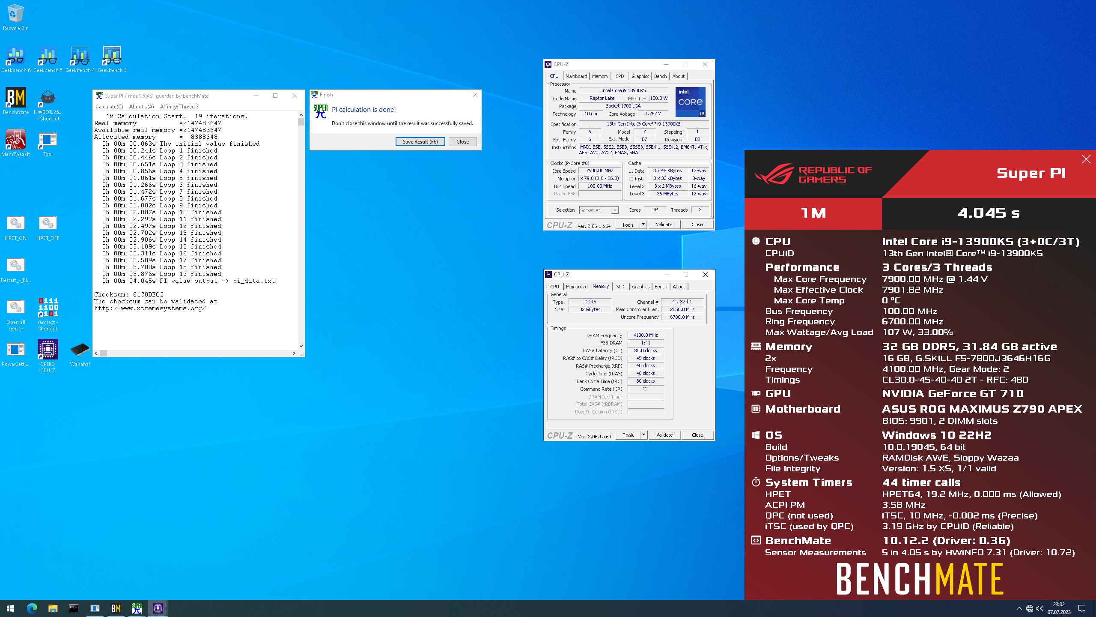Switch to the BenchMate taskbar button

coord(116,608)
